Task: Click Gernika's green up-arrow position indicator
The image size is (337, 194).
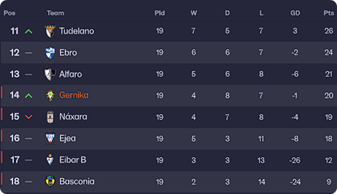Action: 29,96
